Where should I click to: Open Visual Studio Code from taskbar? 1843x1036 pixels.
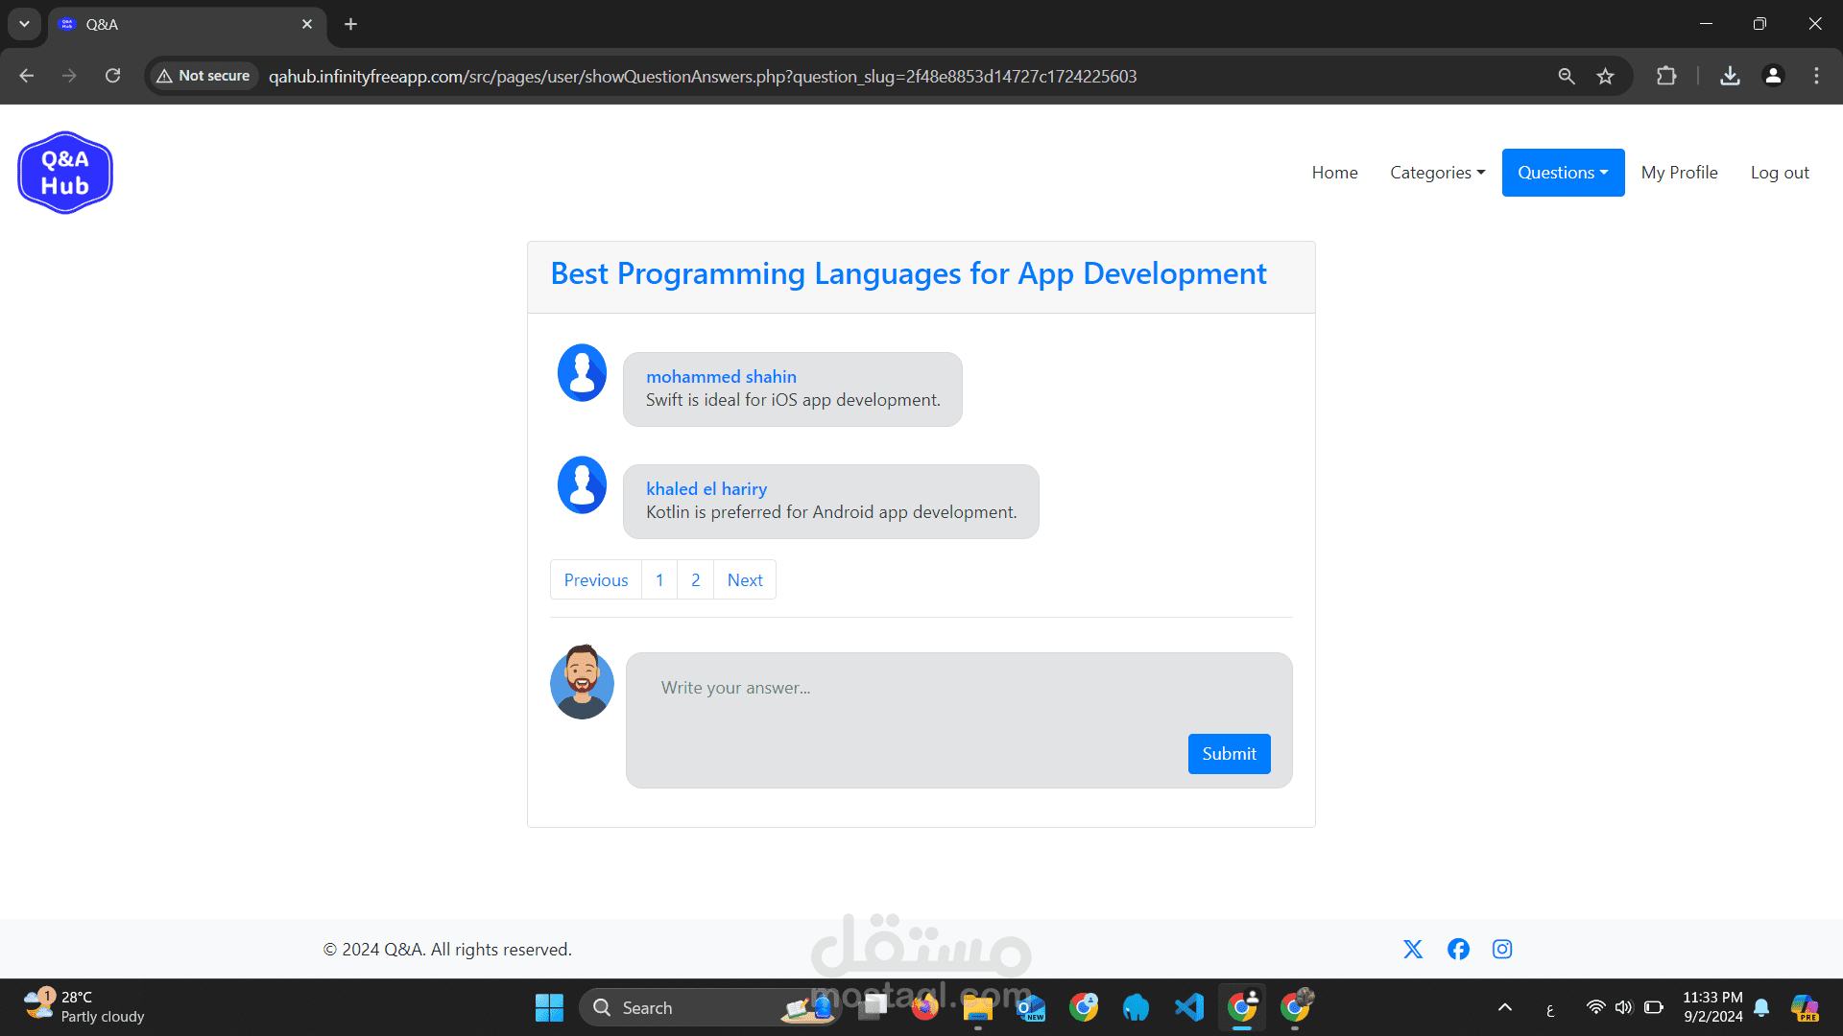point(1189,1007)
